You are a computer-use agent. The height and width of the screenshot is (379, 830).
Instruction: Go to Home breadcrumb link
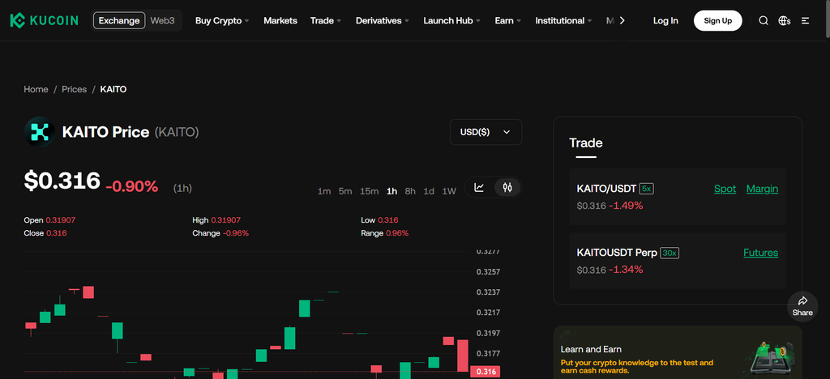click(x=36, y=89)
